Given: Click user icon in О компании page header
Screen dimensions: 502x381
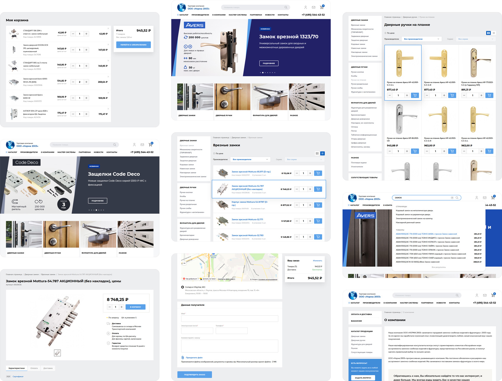Looking at the screenshot, I should [x=477, y=295].
